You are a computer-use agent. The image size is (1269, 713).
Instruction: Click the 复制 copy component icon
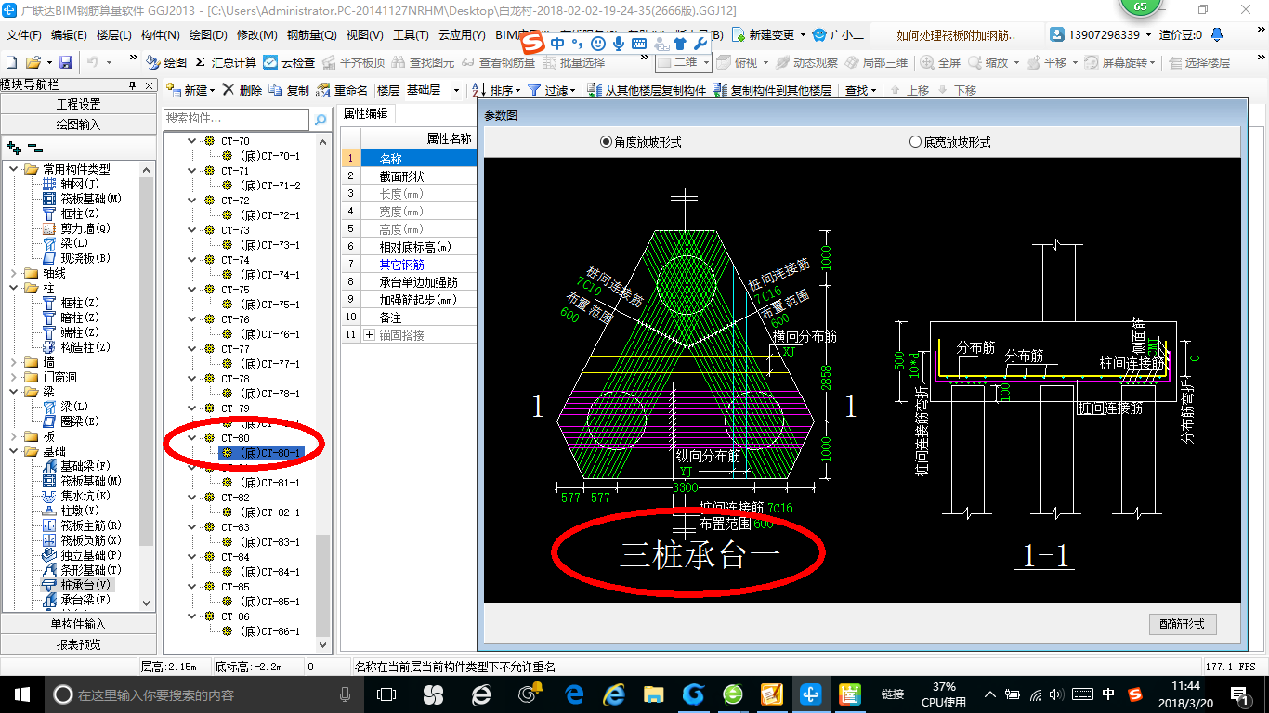click(x=276, y=90)
